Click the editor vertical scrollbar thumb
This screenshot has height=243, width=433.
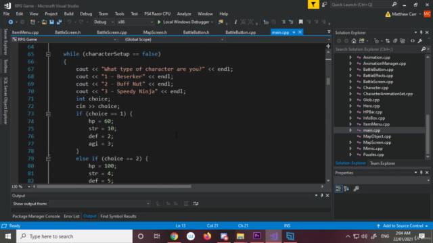tap(328, 81)
